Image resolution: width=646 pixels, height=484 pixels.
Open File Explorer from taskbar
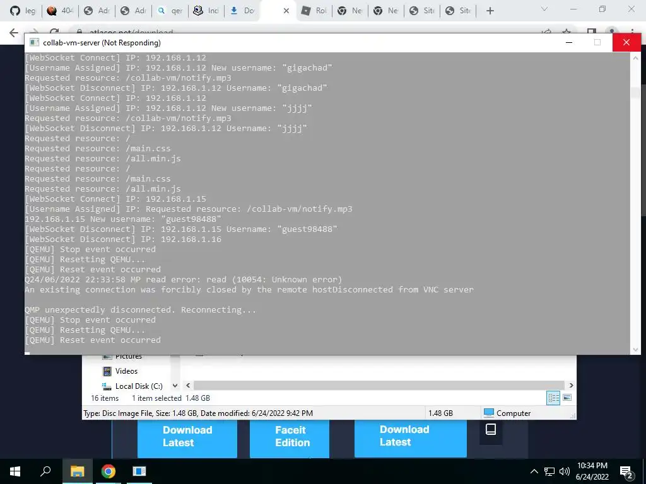78,471
